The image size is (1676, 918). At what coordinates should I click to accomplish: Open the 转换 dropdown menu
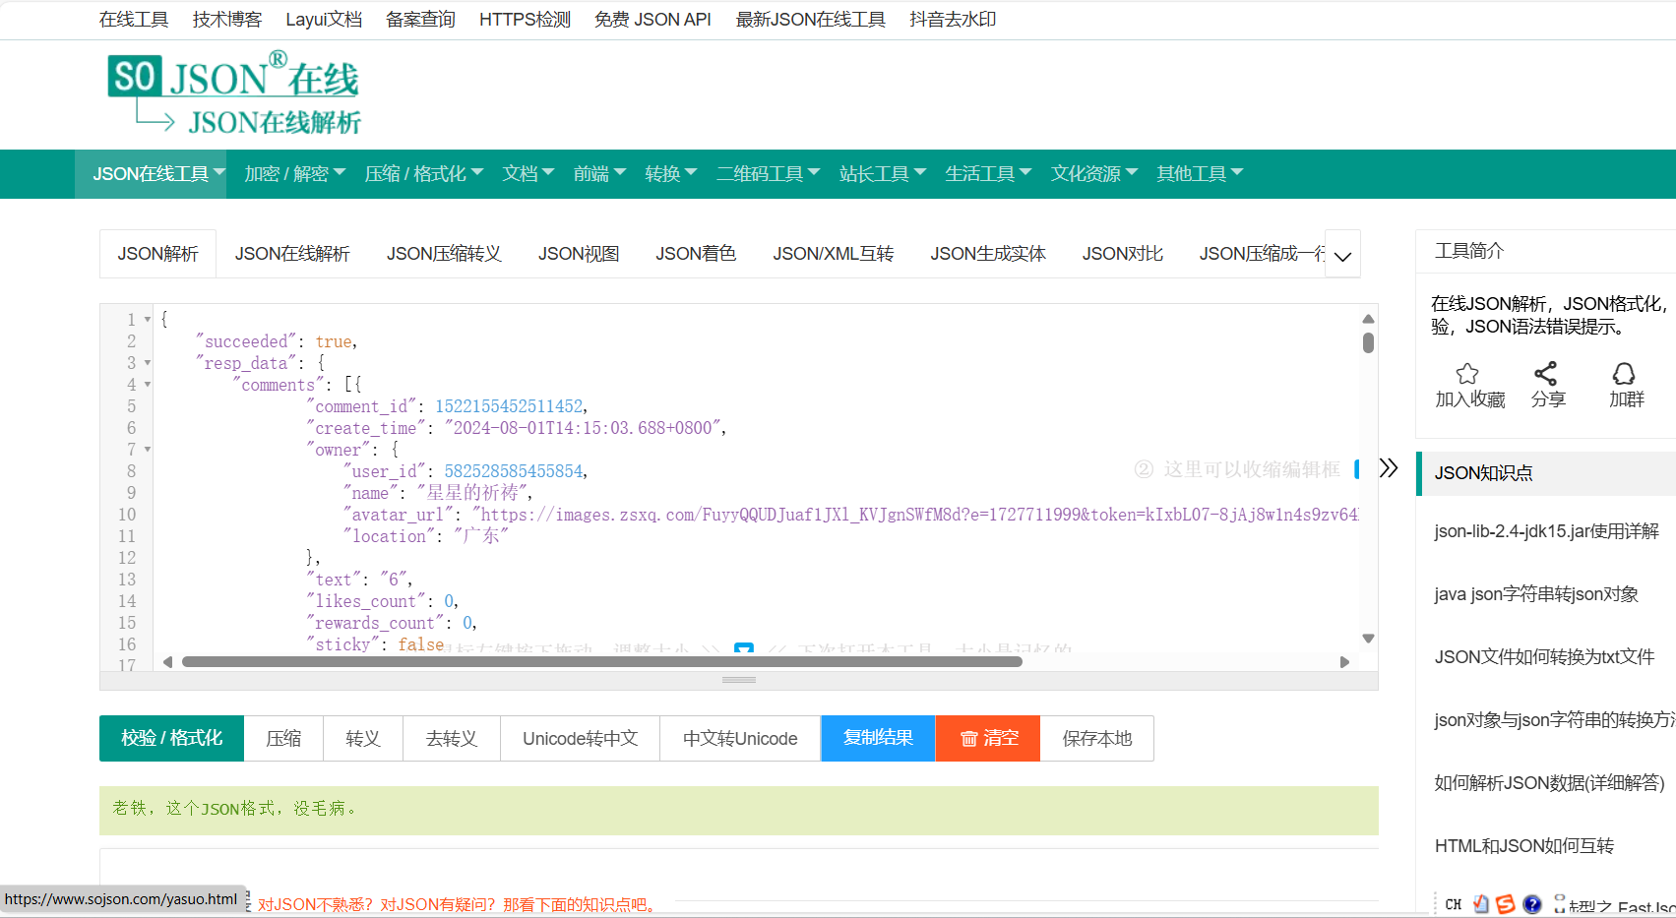click(671, 174)
